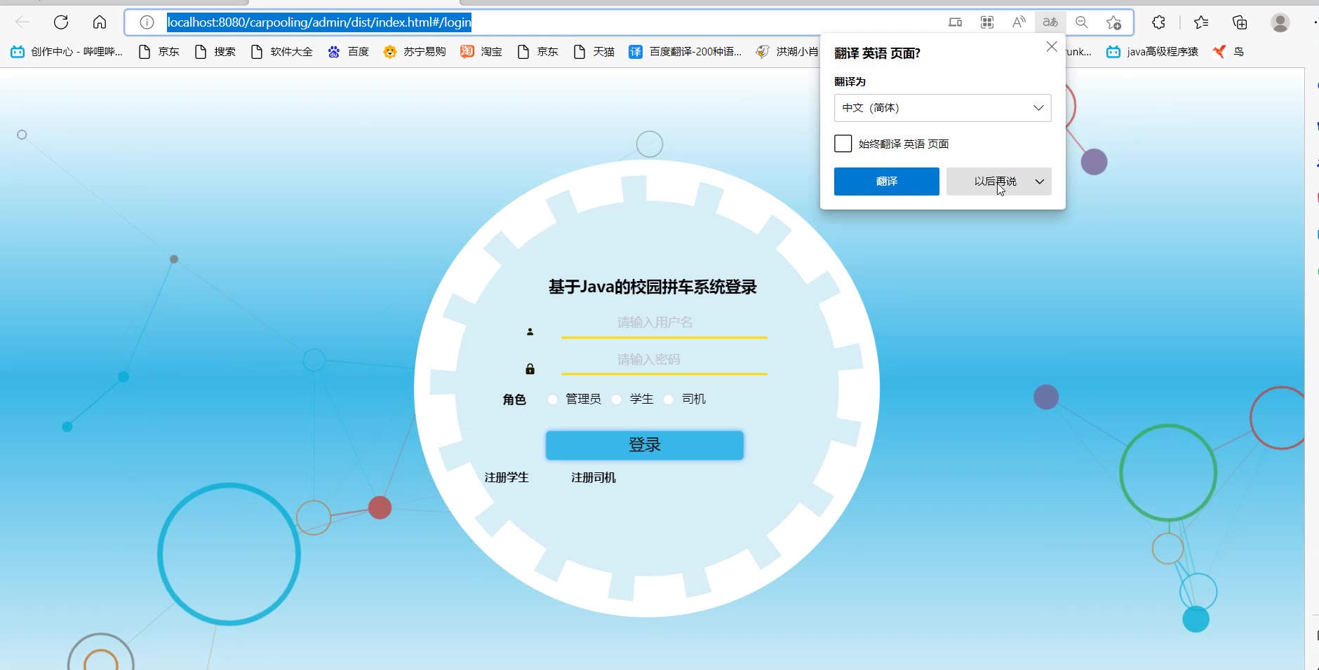Screen dimensions: 1319x670
Task: Open the 软件大全 bookmark
Action: (x=282, y=52)
